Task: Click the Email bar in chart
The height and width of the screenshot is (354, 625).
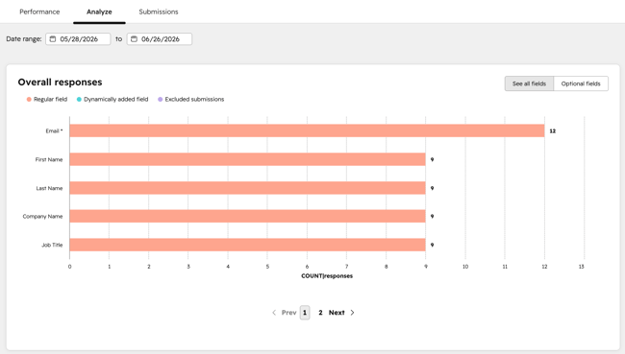Action: click(x=307, y=130)
